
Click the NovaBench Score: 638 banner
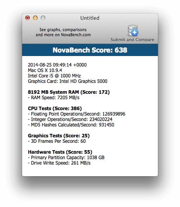(90, 50)
